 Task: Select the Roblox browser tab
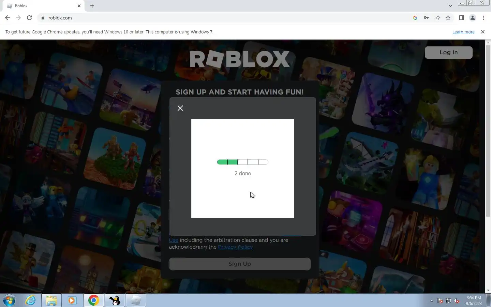[44, 6]
